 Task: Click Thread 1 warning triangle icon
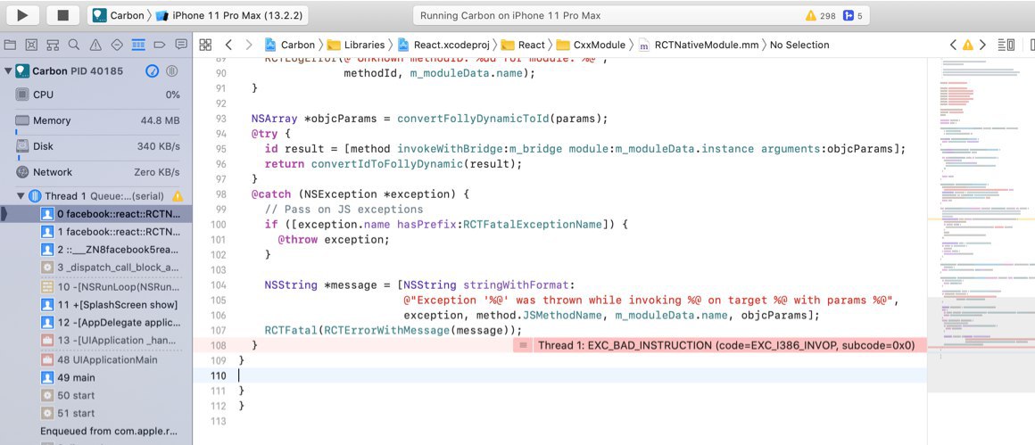pos(178,196)
